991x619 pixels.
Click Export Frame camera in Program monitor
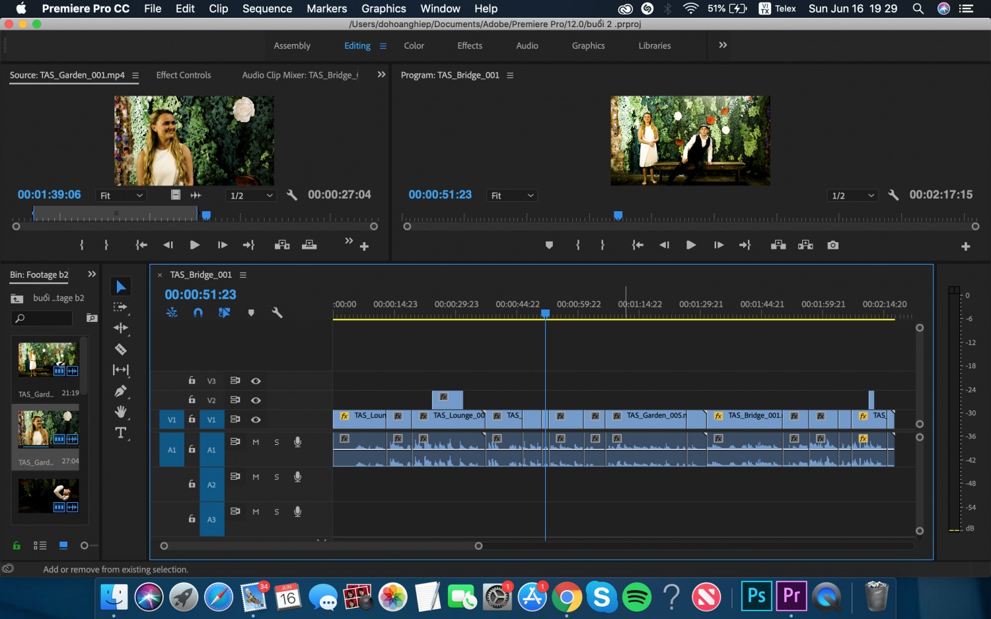833,245
